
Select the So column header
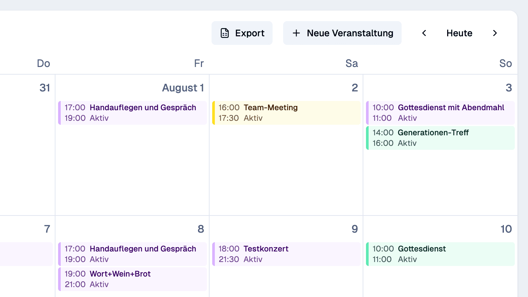[x=505, y=63]
